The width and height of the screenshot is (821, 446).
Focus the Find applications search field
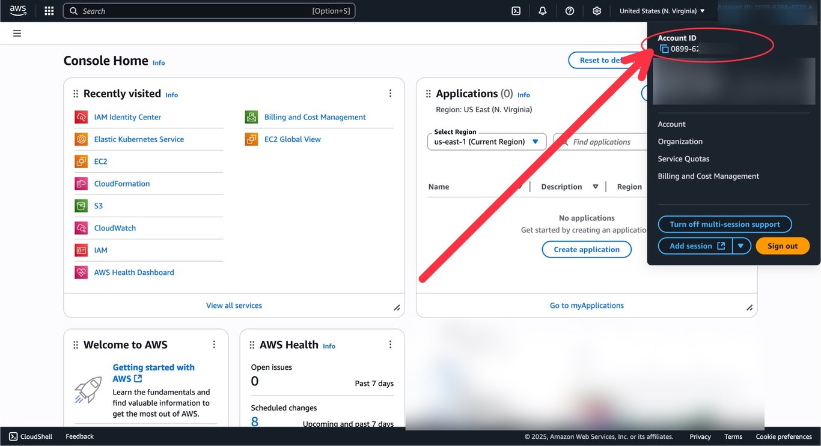(601, 142)
